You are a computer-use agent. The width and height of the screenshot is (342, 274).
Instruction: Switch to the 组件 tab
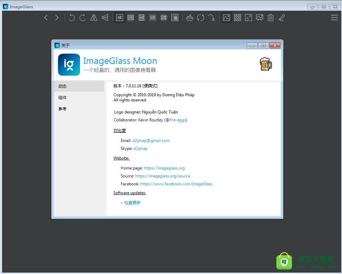point(79,97)
